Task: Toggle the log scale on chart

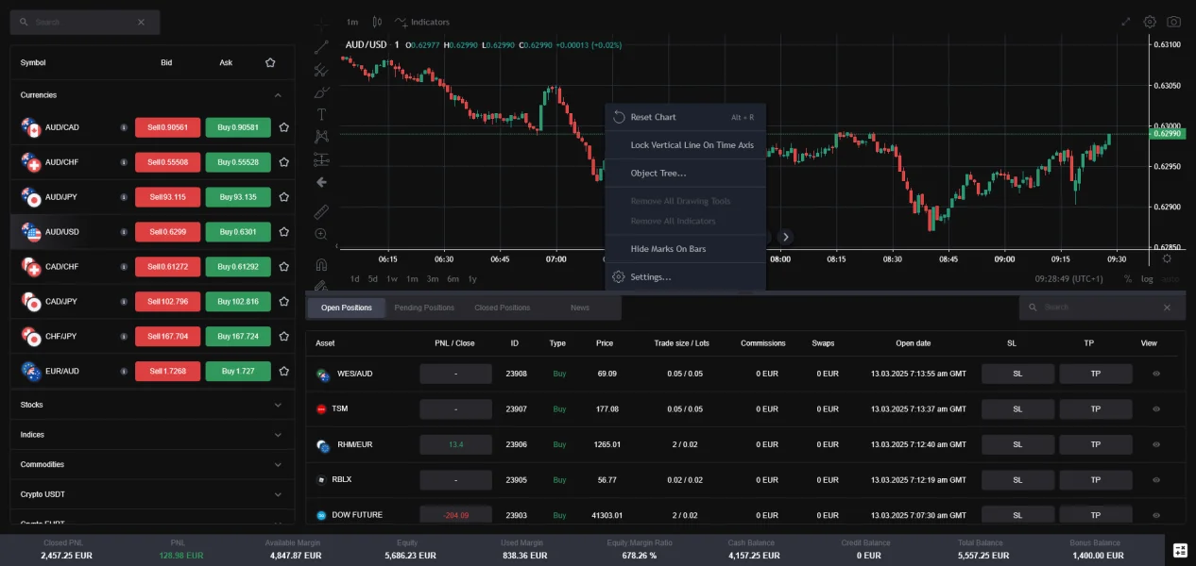Action: pos(1147,279)
